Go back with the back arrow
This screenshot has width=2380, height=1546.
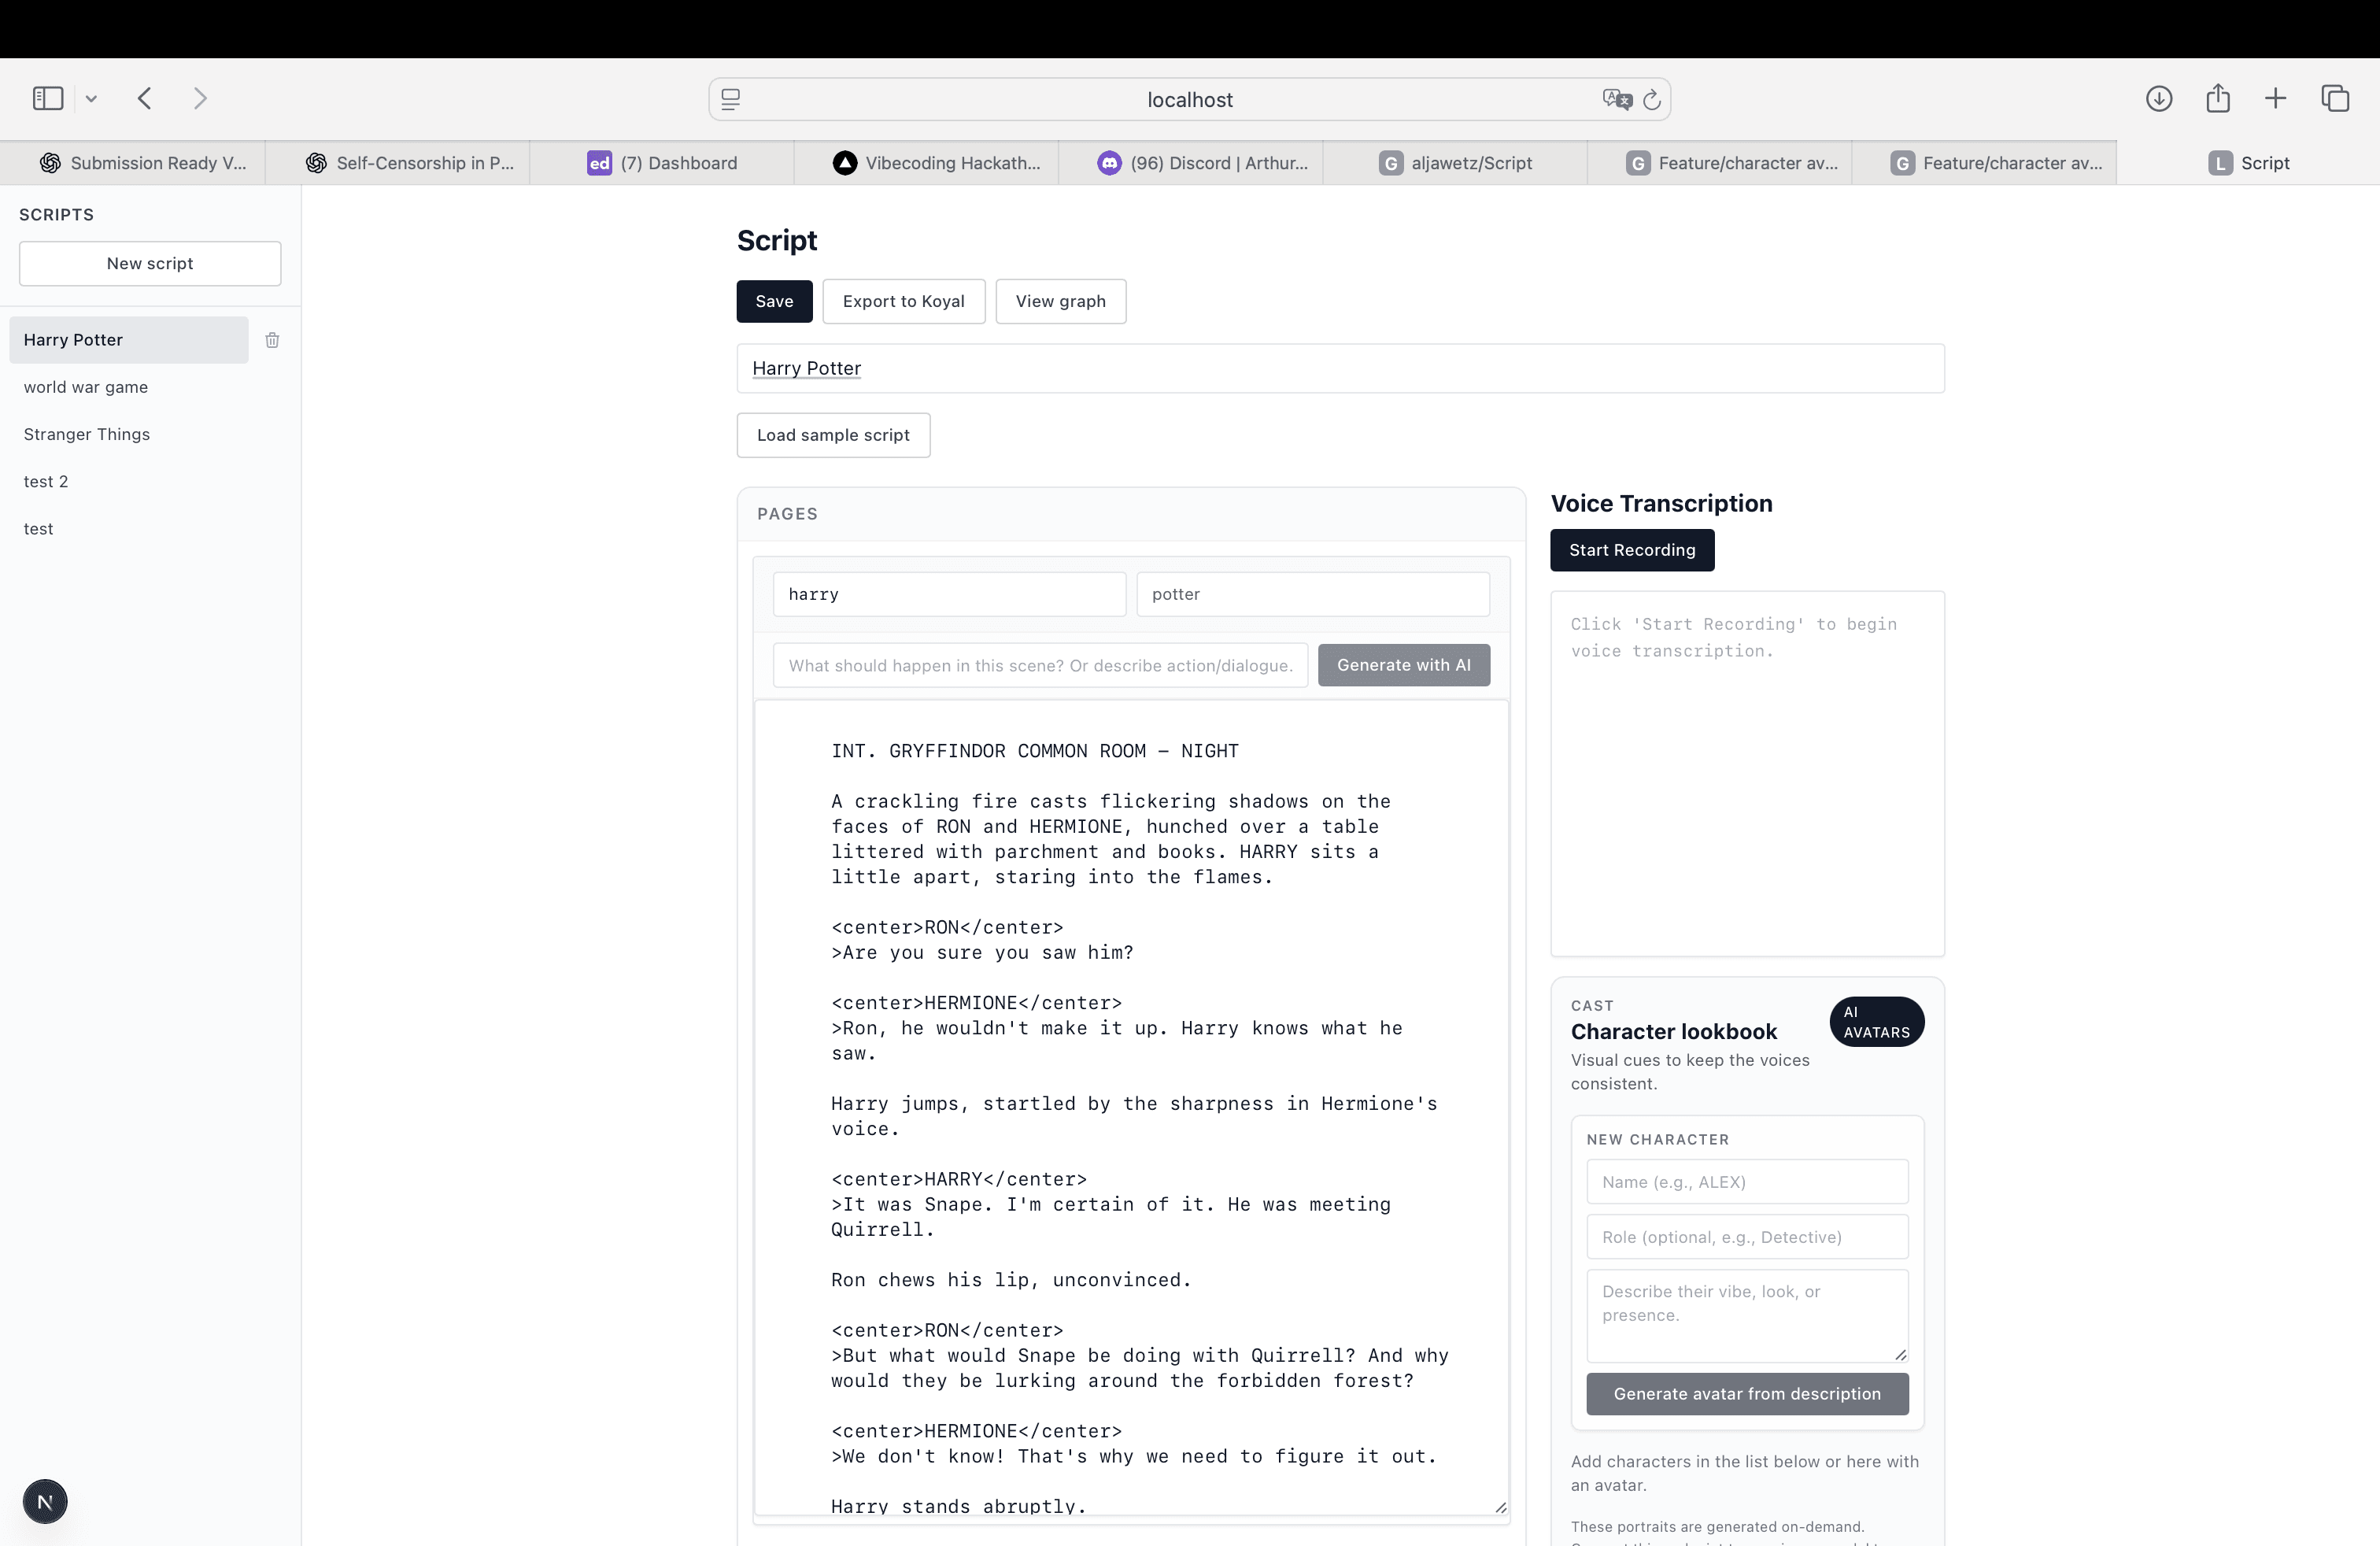(145, 98)
